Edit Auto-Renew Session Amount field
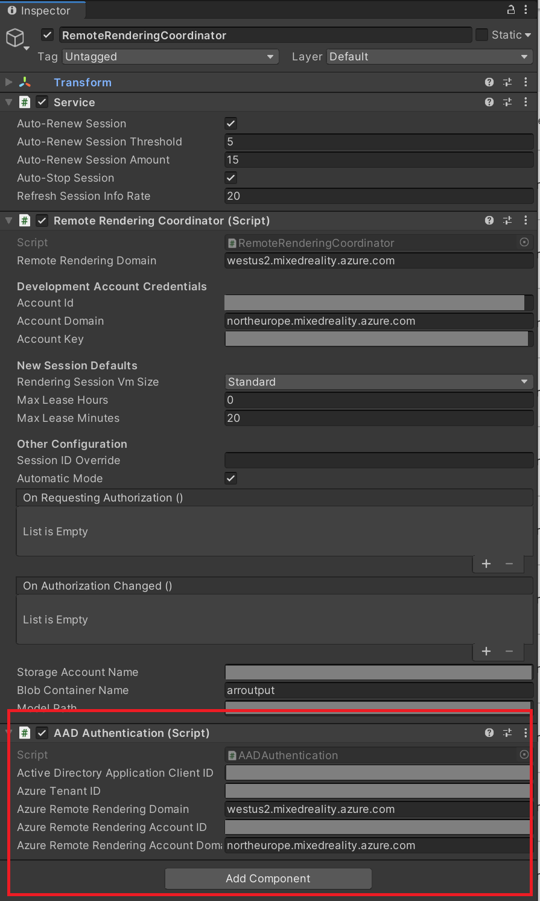 (379, 160)
